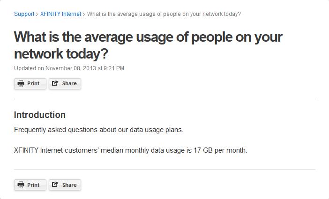Viewport: 329px width, 199px height.
Task: Click the Share button below the update date
Action: 65,84
